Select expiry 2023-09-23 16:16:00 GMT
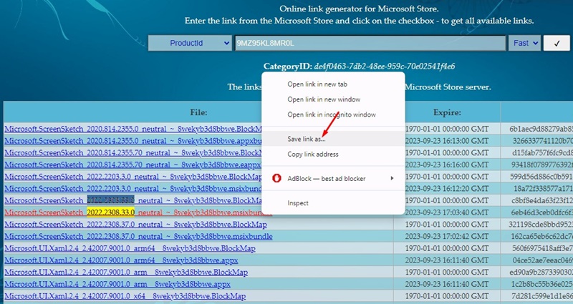573x304 pixels. pyautogui.click(x=446, y=165)
